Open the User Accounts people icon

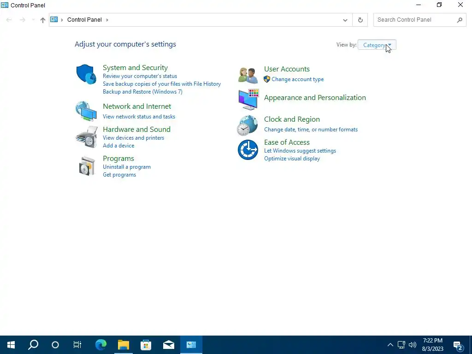click(248, 75)
